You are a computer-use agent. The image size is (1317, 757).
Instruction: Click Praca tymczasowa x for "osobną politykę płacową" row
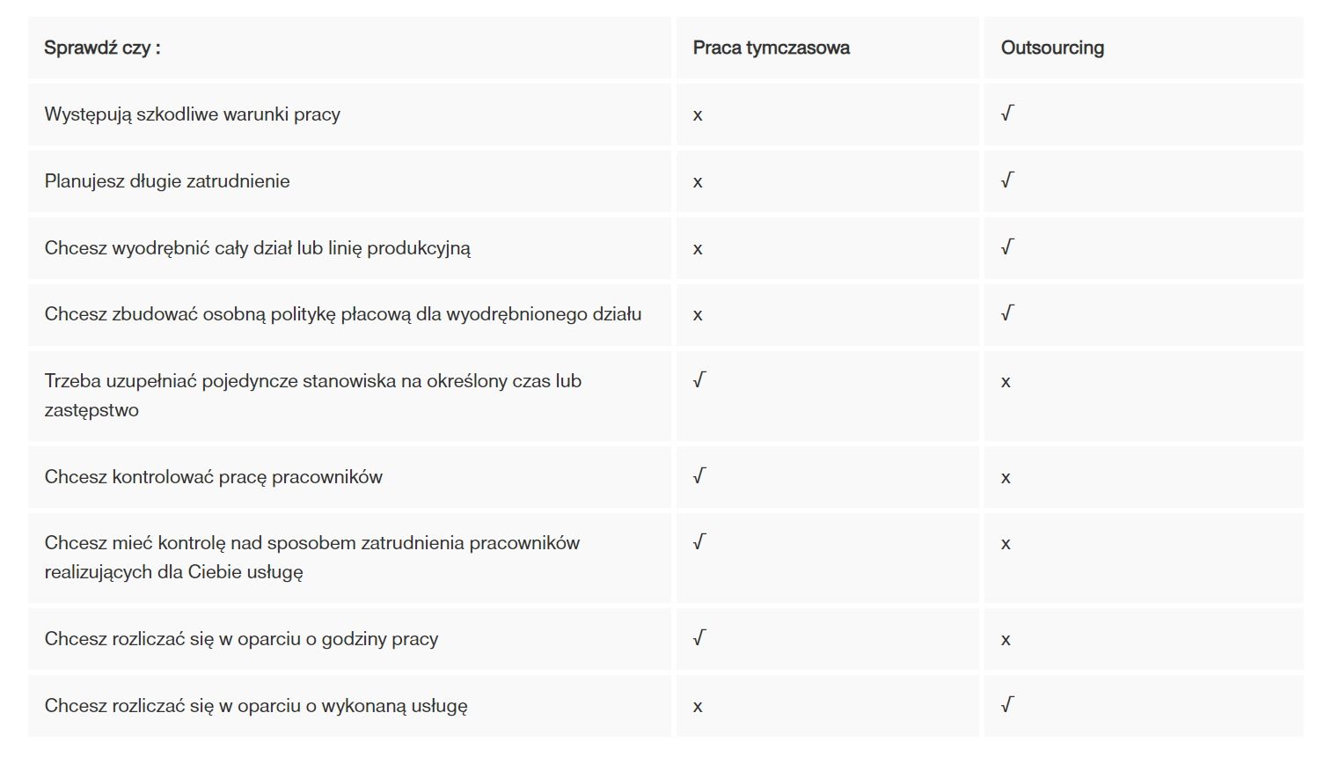point(698,315)
